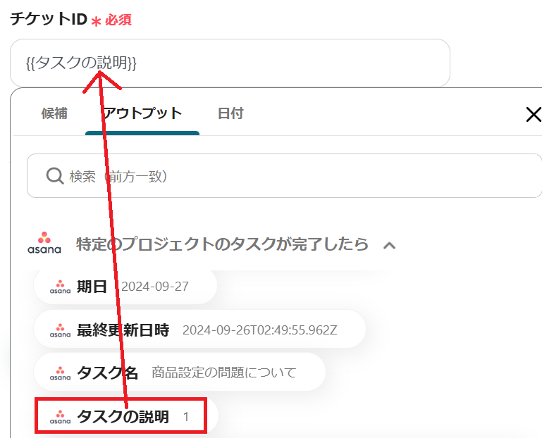Click the Asana icon in 最終更新日時 row
The image size is (542, 438).
click(x=60, y=330)
